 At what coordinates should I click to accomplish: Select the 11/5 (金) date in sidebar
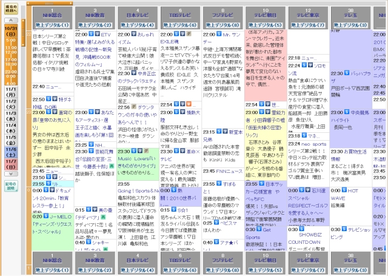pyautogui.click(x=11, y=140)
